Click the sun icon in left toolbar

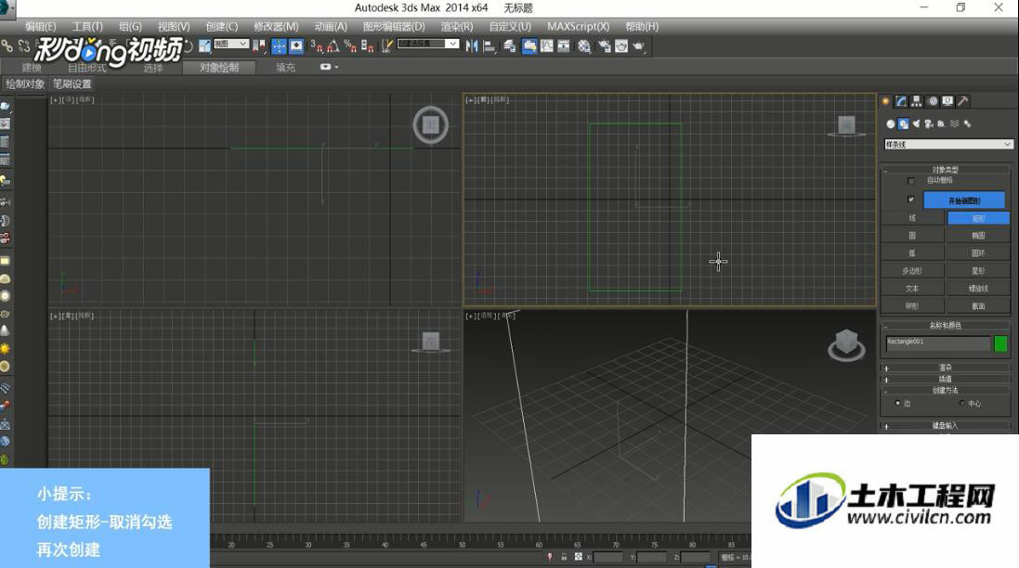pyautogui.click(x=6, y=349)
